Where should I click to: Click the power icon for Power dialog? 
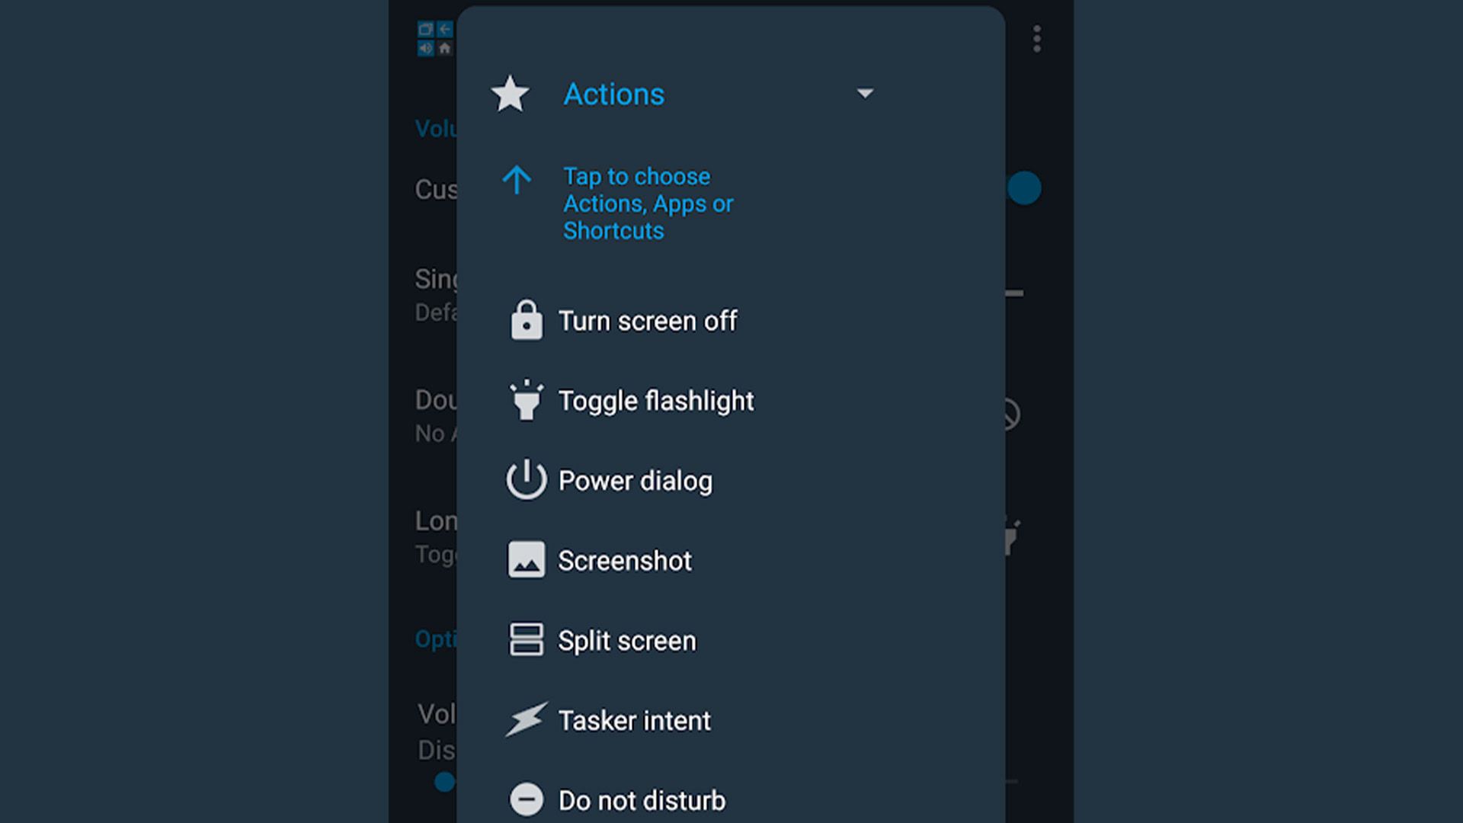coord(527,480)
